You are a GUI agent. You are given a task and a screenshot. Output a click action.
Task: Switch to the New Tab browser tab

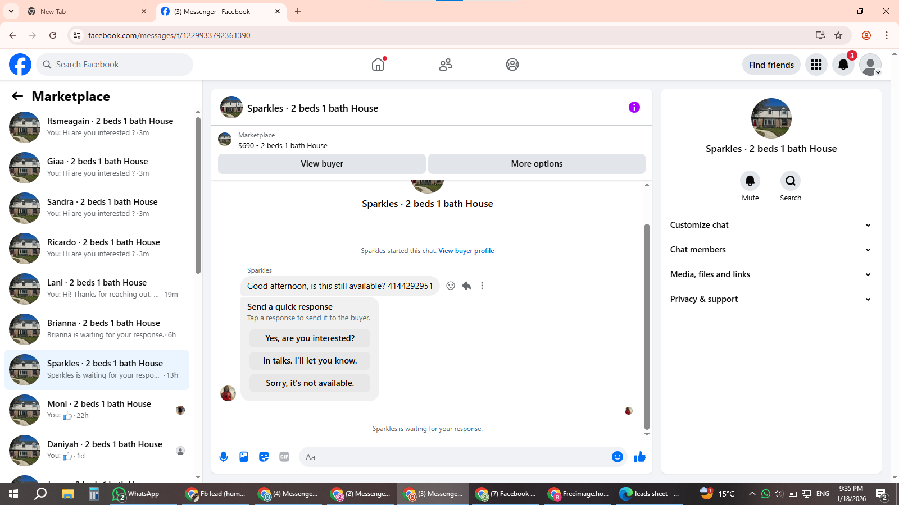point(87,11)
